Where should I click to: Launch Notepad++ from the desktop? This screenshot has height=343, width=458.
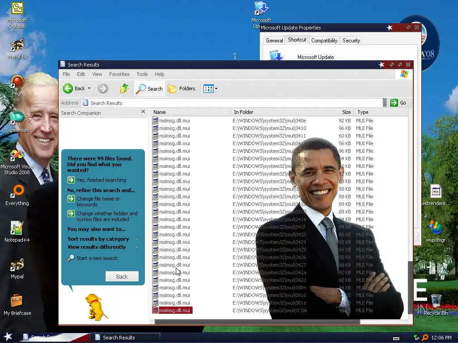click(17, 232)
